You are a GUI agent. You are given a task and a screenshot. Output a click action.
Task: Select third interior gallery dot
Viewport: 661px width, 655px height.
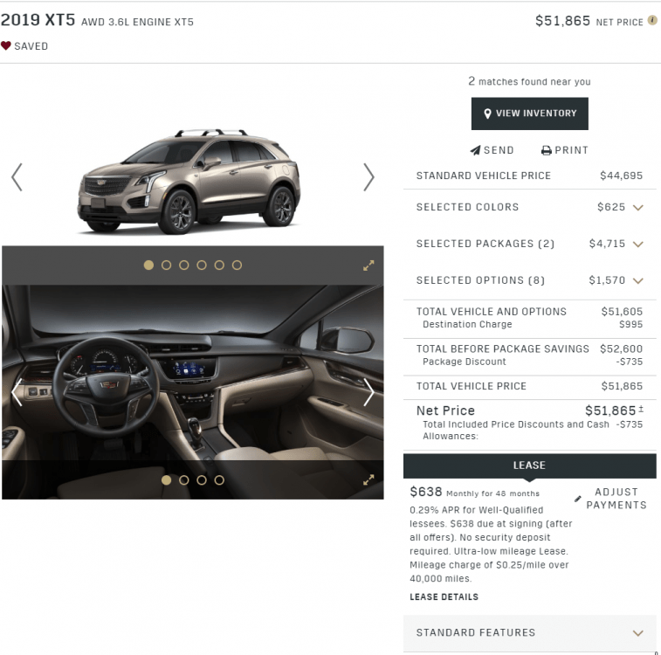(x=202, y=480)
